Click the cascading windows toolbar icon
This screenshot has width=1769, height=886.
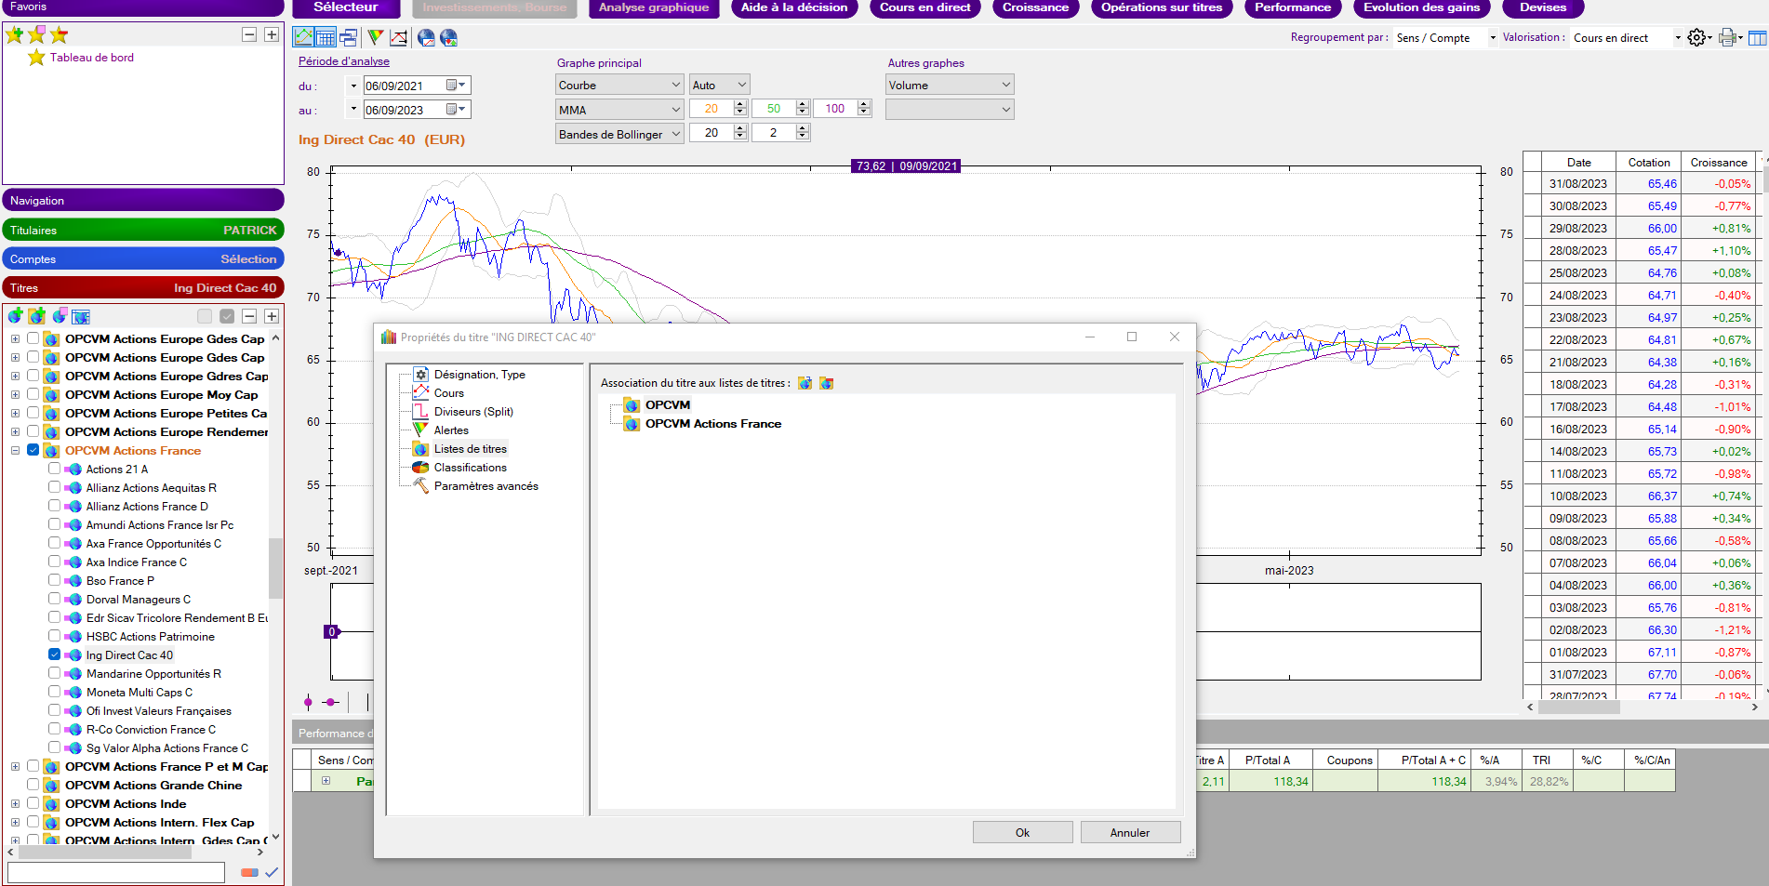click(x=349, y=37)
